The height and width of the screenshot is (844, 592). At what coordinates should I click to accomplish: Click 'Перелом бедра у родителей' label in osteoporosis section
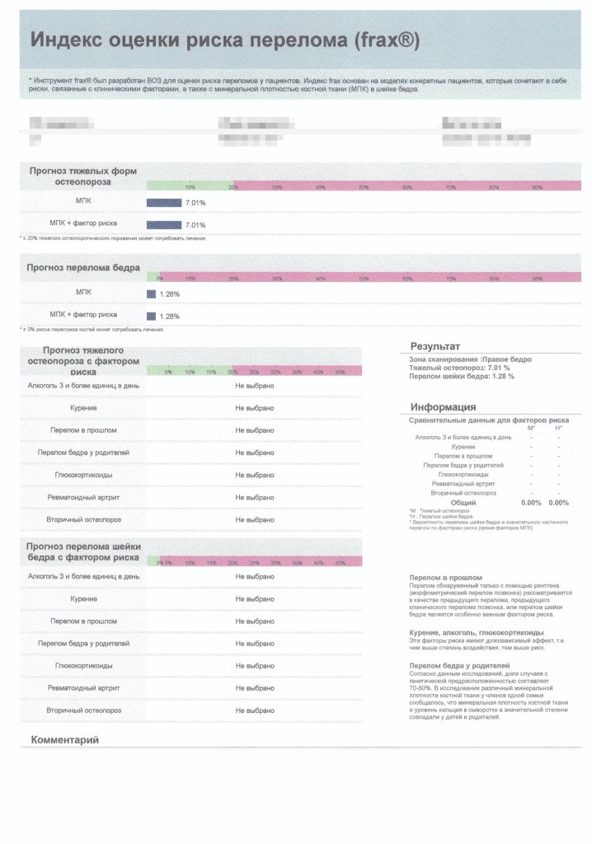coord(83,452)
